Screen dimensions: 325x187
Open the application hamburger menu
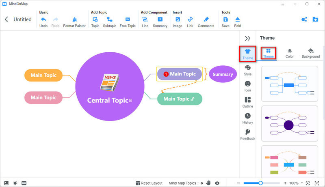(x=283, y=4)
